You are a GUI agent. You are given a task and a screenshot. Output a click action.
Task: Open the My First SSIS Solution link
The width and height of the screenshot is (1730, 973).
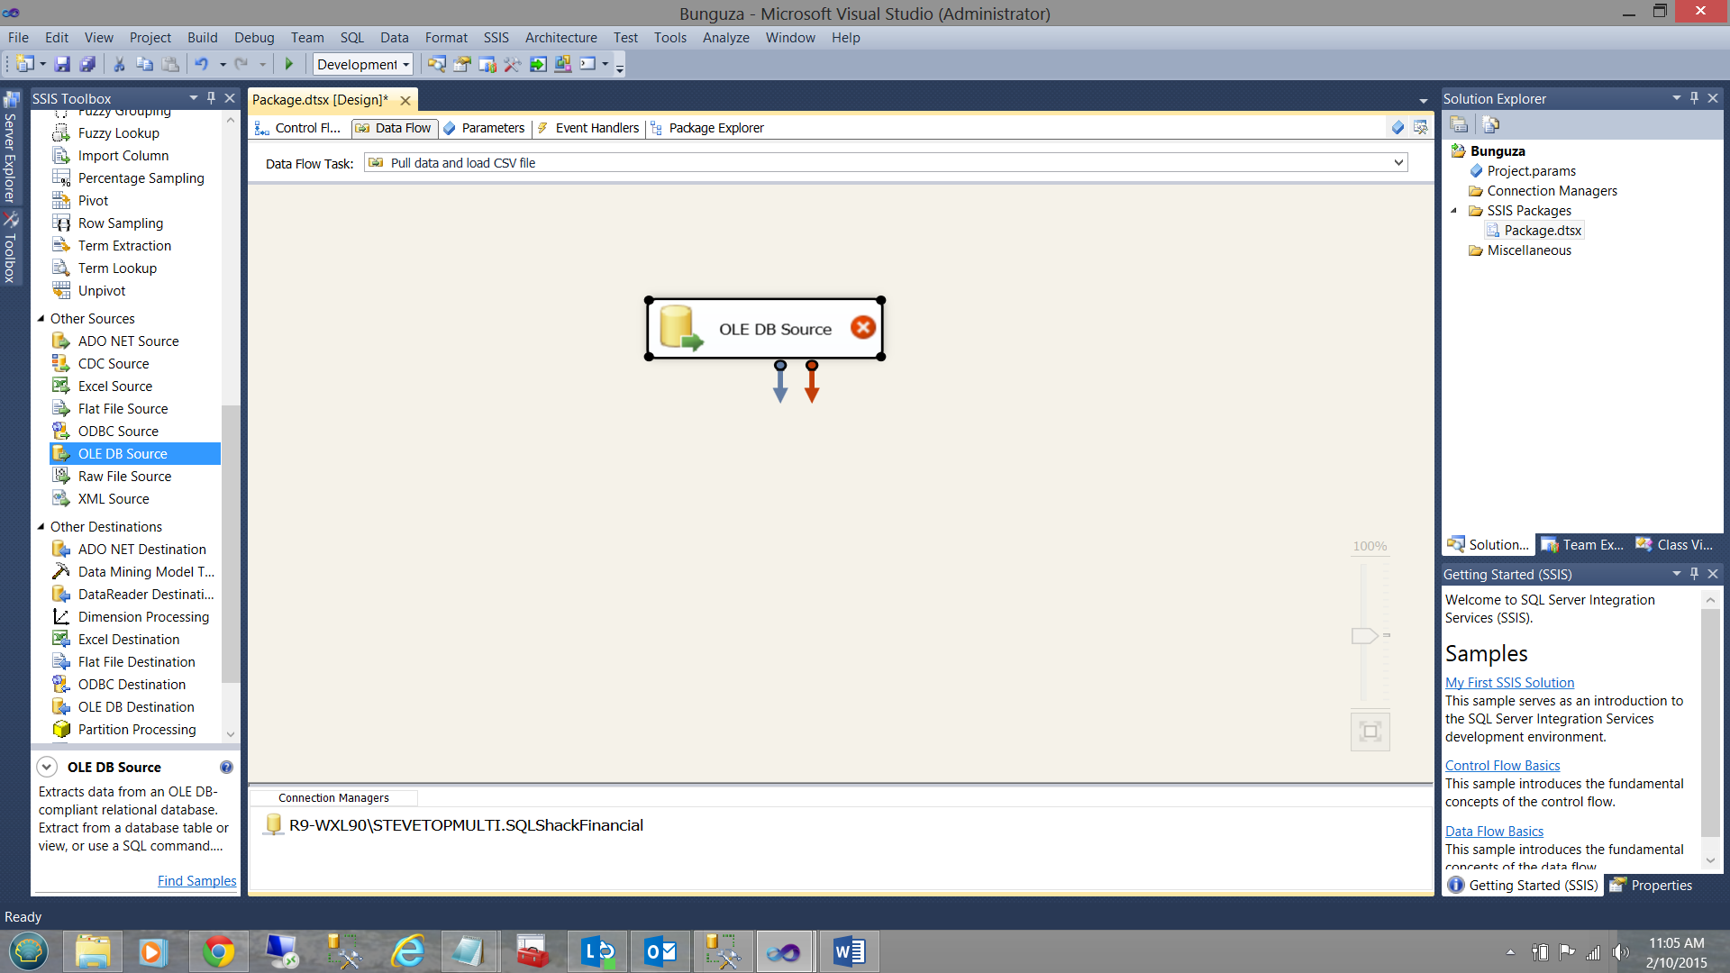tap(1509, 683)
